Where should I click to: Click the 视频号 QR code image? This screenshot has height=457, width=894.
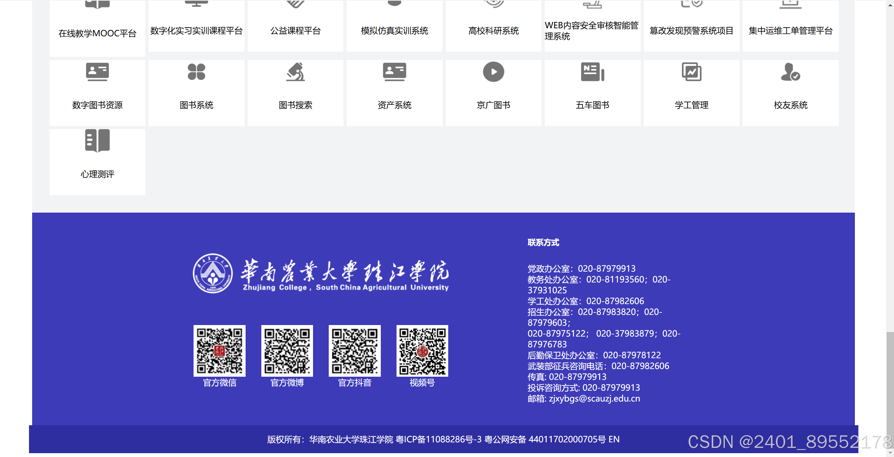coord(422,351)
